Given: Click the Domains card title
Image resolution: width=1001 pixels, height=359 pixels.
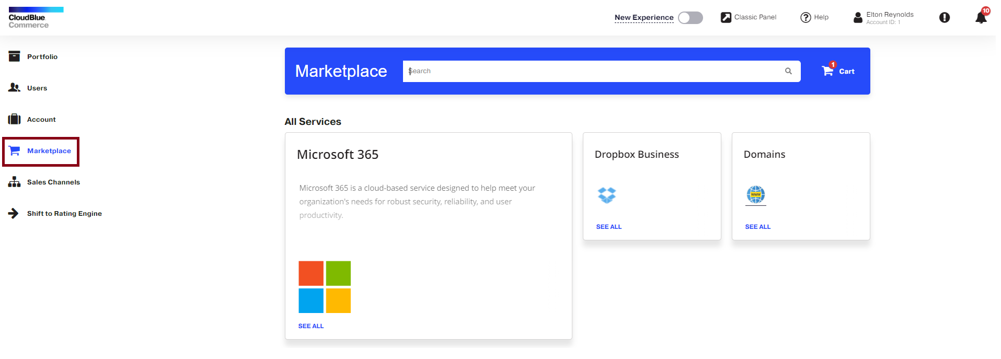Looking at the screenshot, I should click(x=764, y=155).
